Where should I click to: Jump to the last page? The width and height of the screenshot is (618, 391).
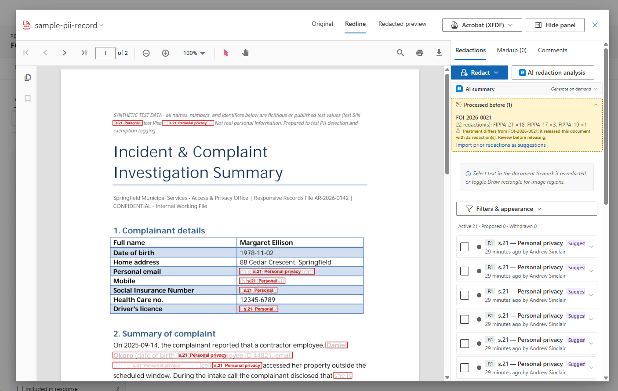point(84,53)
